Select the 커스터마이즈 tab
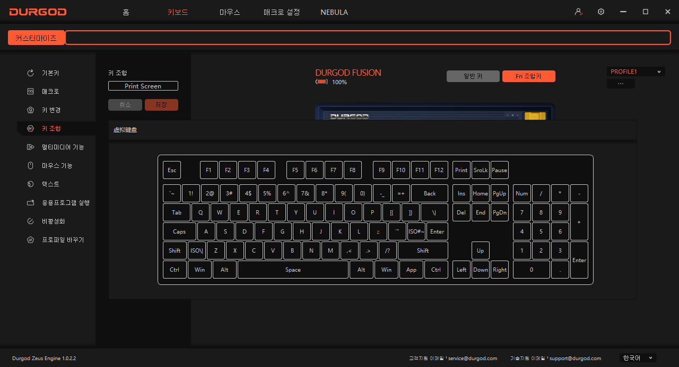 36,38
